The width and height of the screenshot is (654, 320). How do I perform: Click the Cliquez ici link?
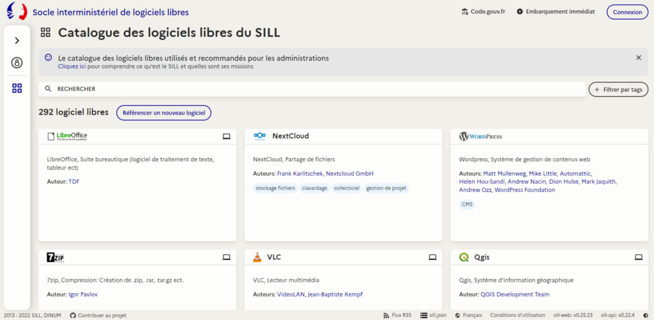coord(72,66)
